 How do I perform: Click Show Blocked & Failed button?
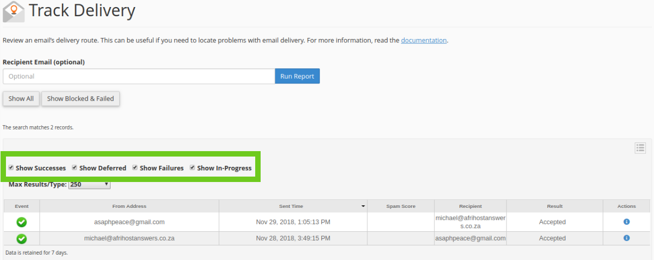coord(80,99)
